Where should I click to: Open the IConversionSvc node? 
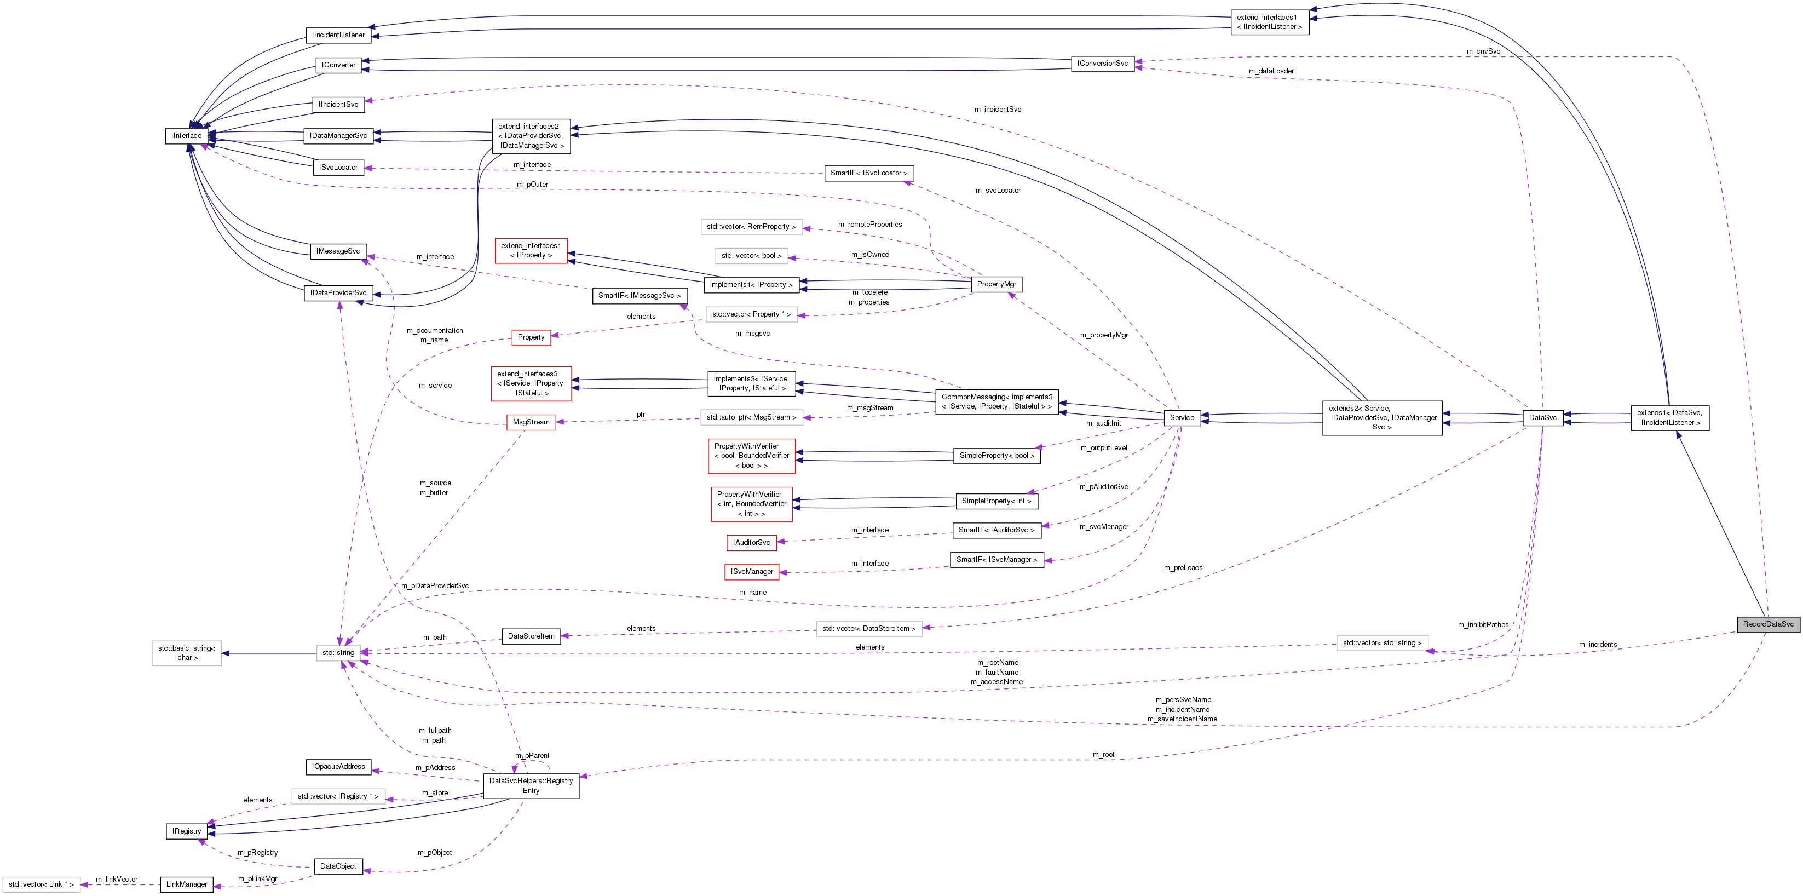1104,63
